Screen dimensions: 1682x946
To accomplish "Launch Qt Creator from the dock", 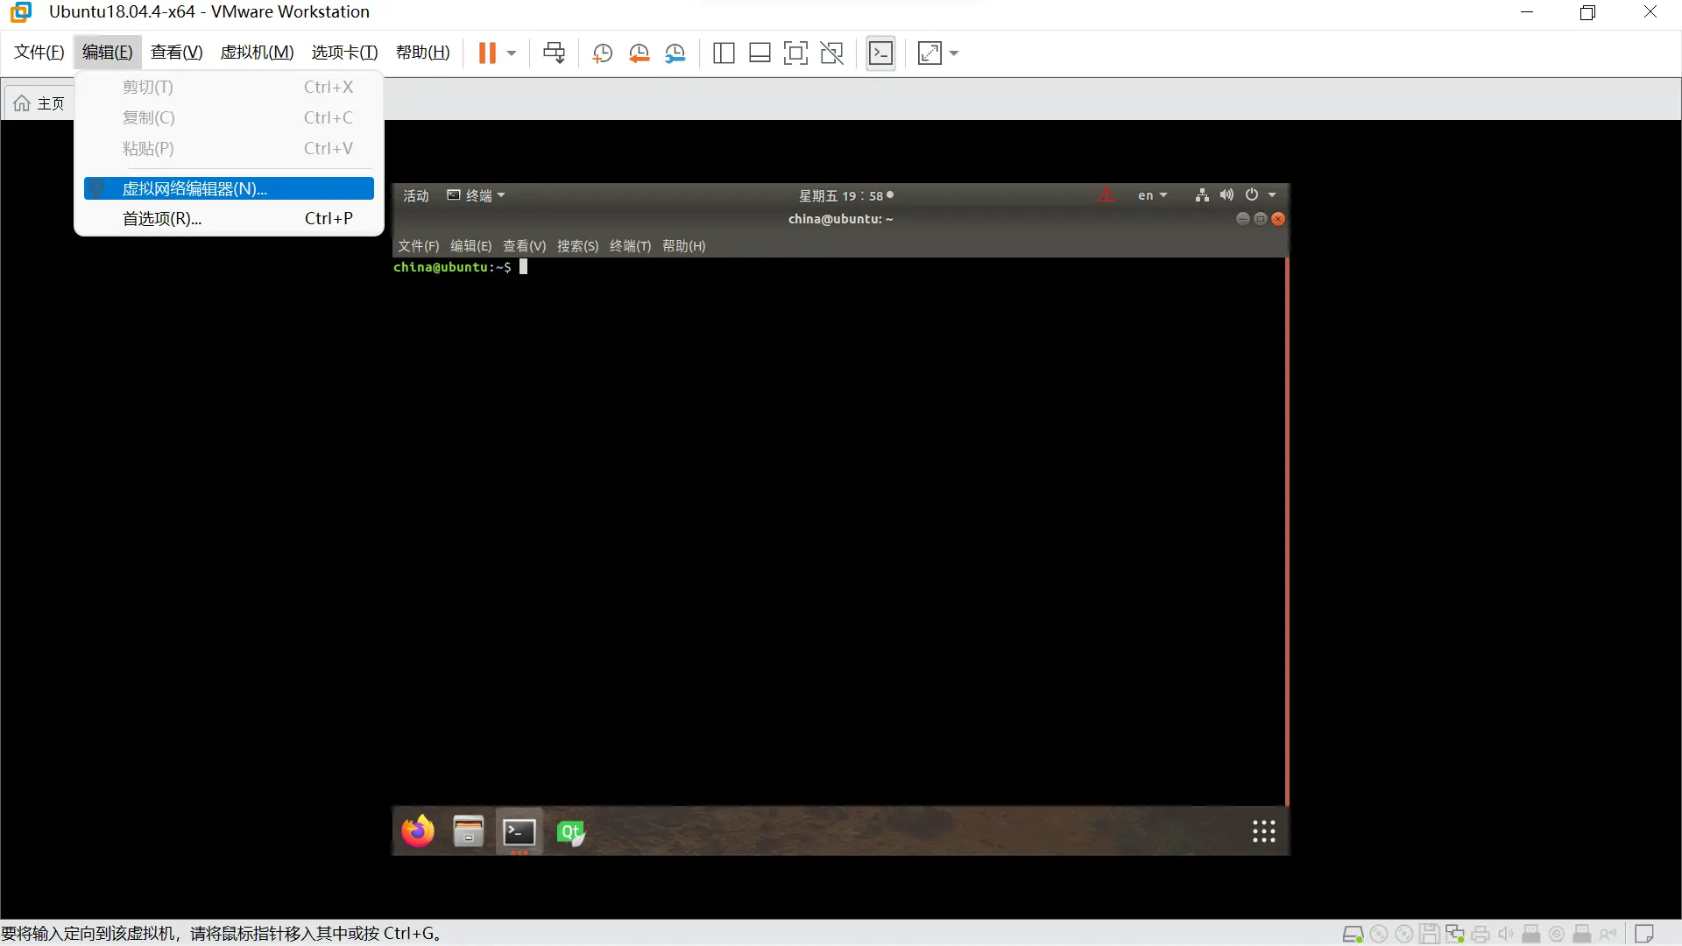I will pyautogui.click(x=570, y=831).
